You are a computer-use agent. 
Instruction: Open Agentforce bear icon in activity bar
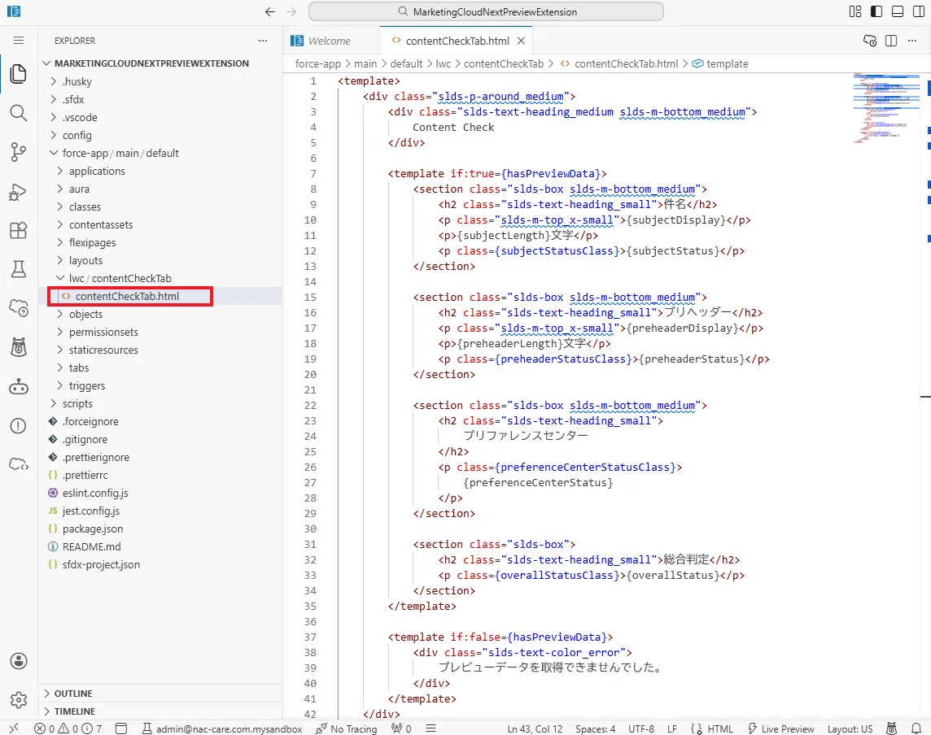click(x=19, y=347)
